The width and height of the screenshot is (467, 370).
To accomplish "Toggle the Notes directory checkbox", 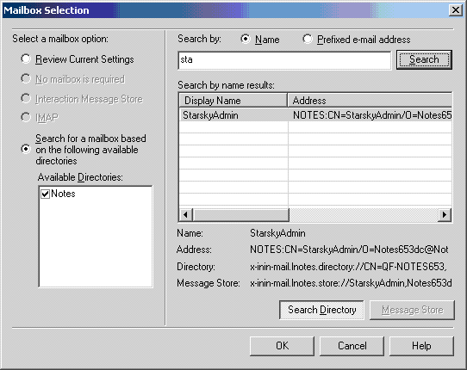I will click(45, 194).
